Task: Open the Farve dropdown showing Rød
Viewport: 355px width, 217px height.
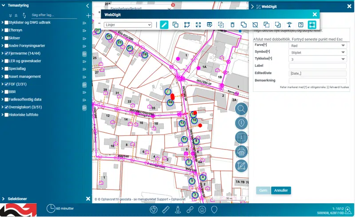Action: pos(317,45)
